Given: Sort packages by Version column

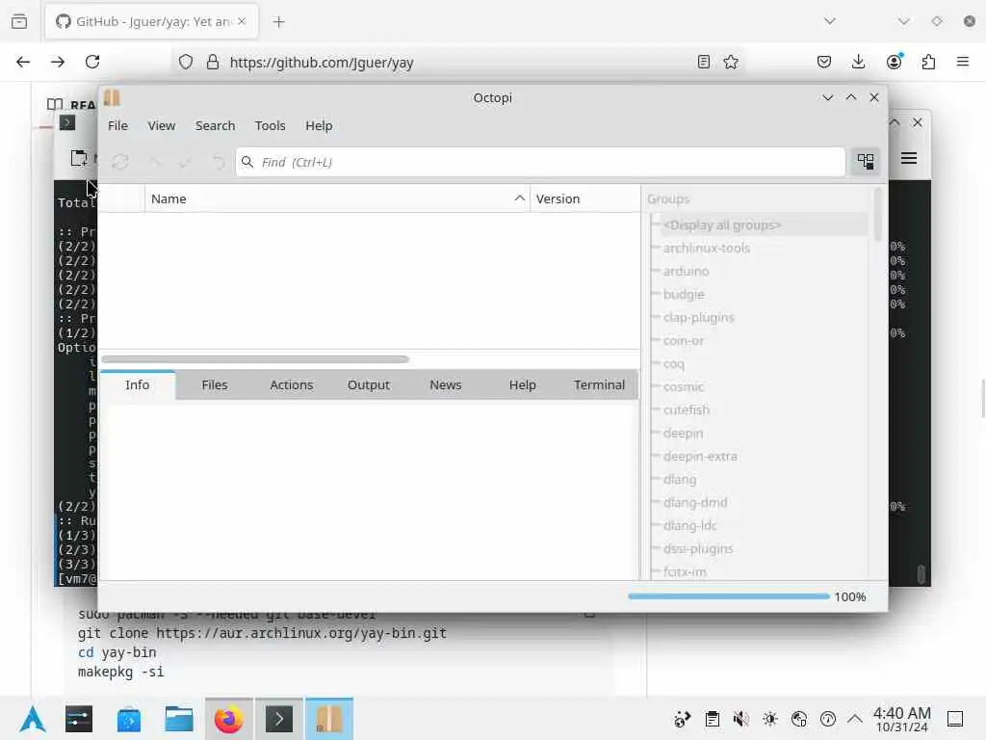Looking at the screenshot, I should (x=584, y=198).
